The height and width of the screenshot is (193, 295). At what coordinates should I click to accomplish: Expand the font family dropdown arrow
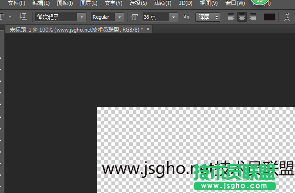click(x=82, y=17)
